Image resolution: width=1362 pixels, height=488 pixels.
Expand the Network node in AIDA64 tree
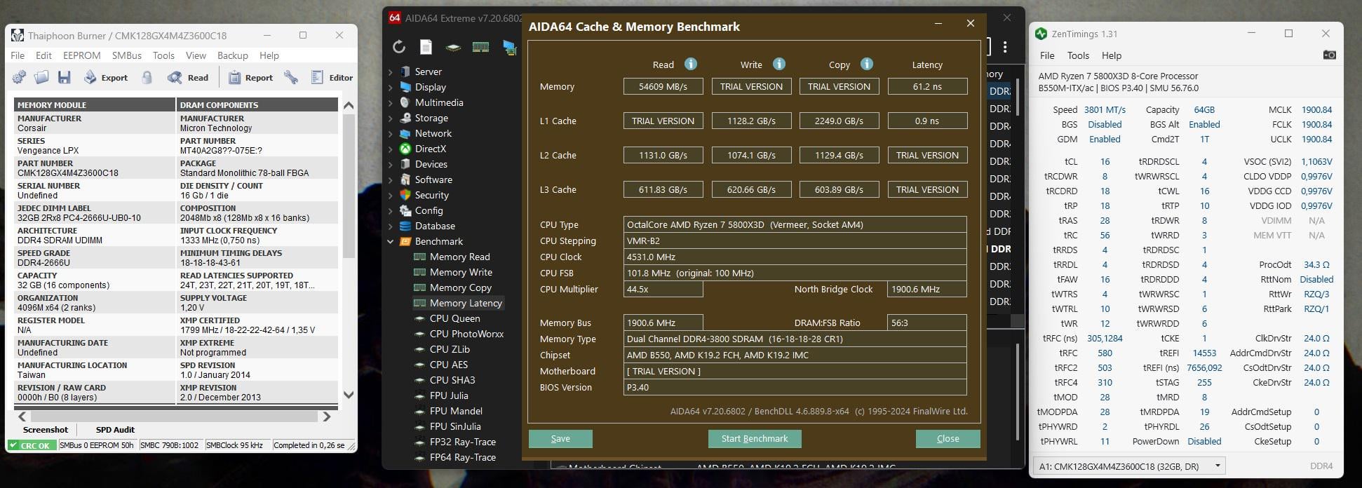(x=391, y=133)
